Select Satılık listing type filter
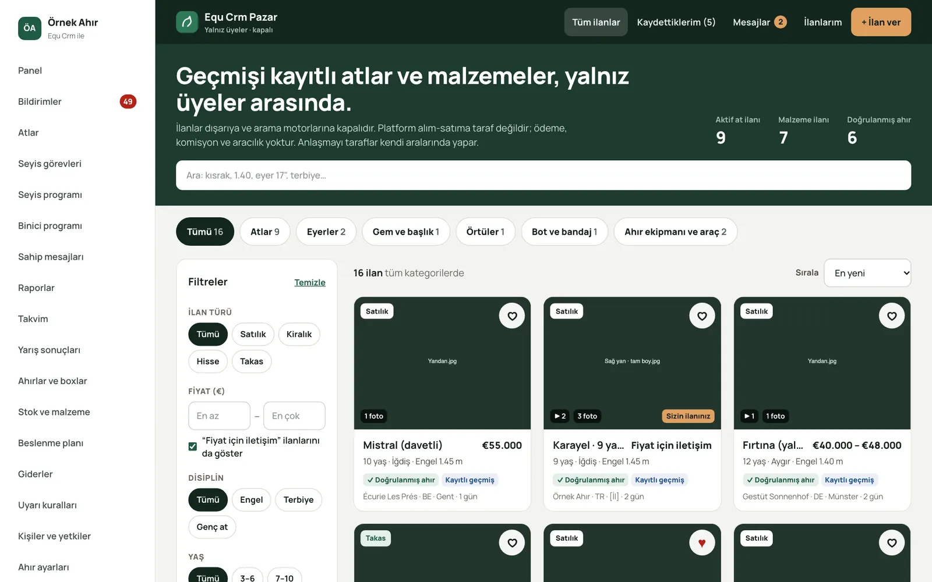Screen dimensions: 932x582 (253, 334)
